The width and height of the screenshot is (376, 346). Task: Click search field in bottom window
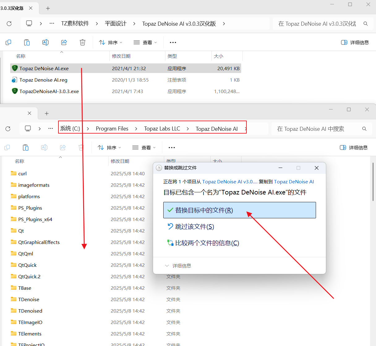coord(316,129)
